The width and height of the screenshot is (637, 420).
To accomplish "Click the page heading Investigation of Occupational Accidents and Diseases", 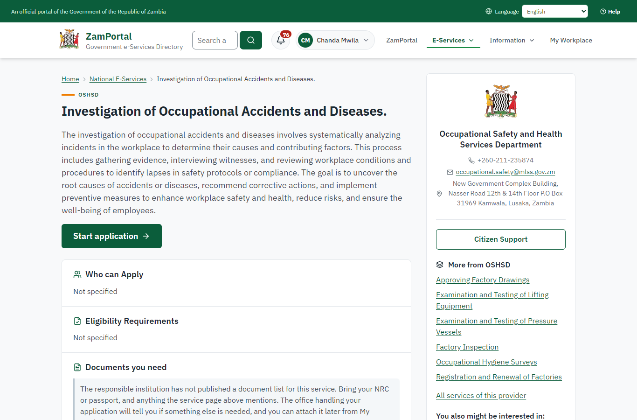I will (x=224, y=111).
